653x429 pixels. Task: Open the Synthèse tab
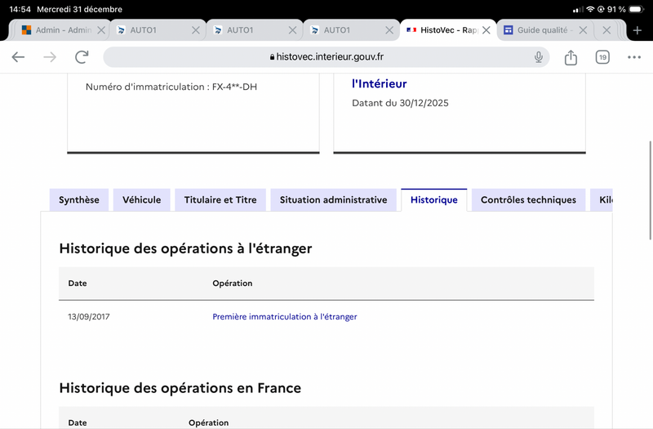pos(79,200)
